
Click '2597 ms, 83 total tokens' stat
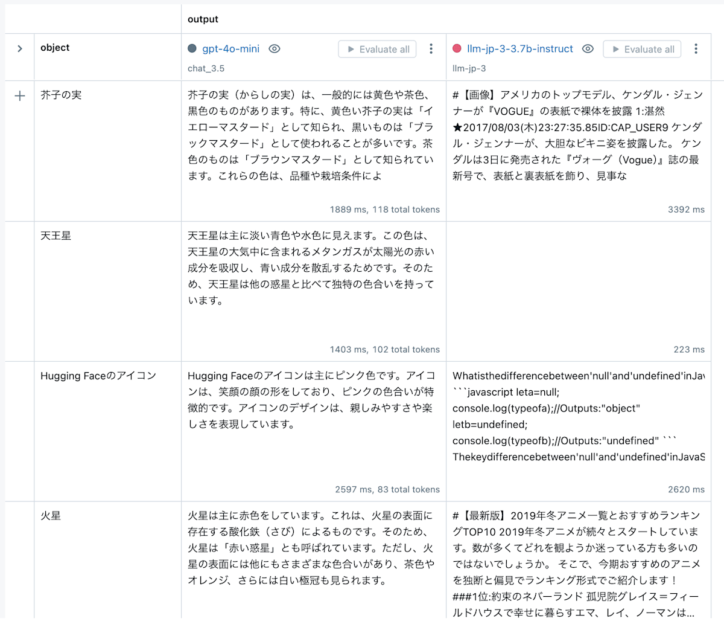tap(387, 490)
